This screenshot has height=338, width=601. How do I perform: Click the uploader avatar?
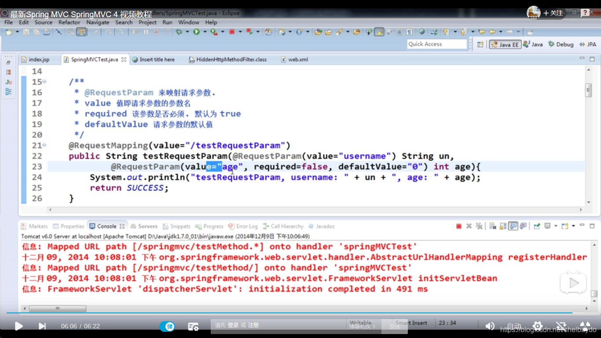pos(534,13)
